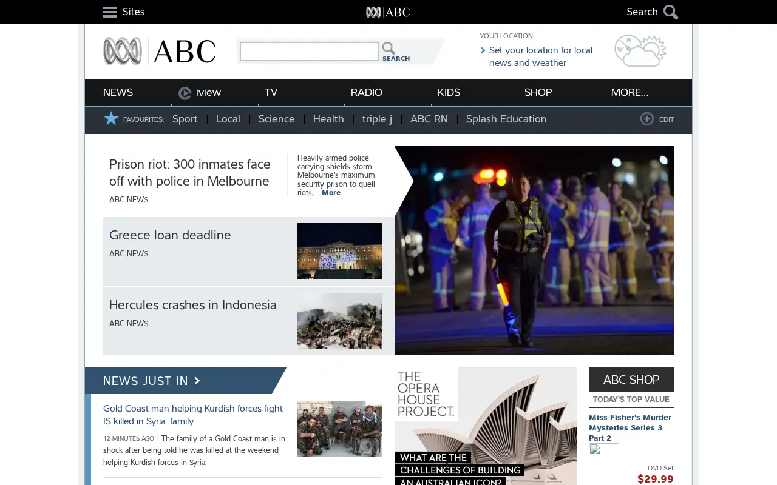The width and height of the screenshot is (777, 485).
Task: Open Gold Coast man Kurdish forces headline
Action: tap(193, 415)
